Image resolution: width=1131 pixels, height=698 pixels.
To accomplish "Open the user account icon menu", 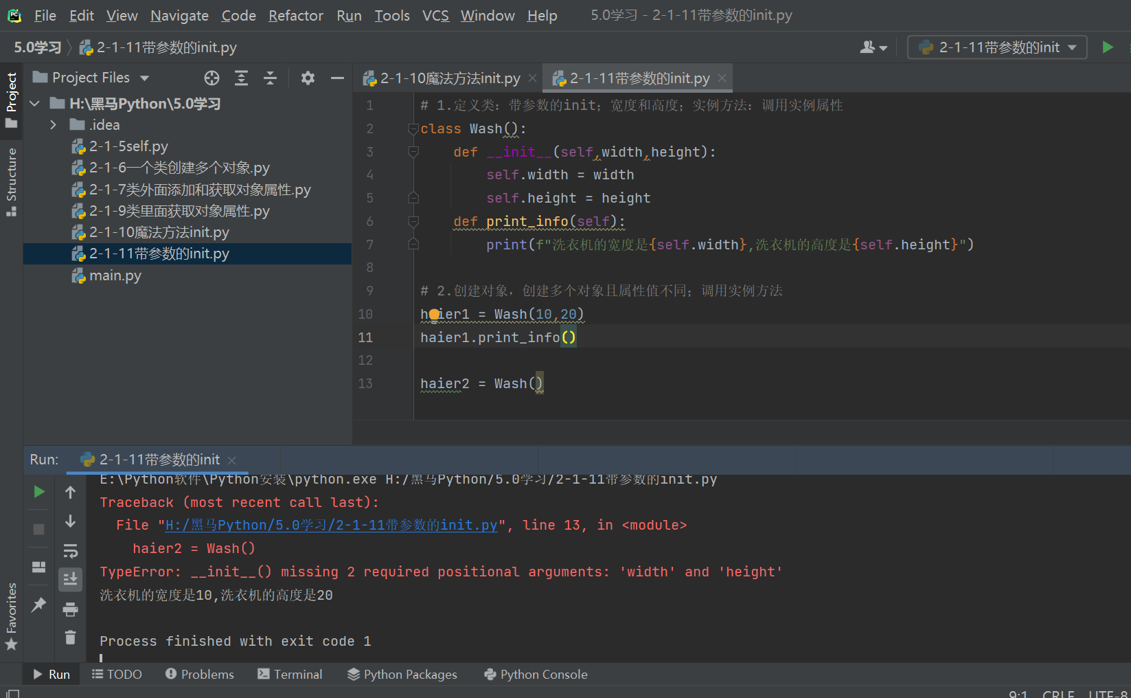I will [873, 47].
